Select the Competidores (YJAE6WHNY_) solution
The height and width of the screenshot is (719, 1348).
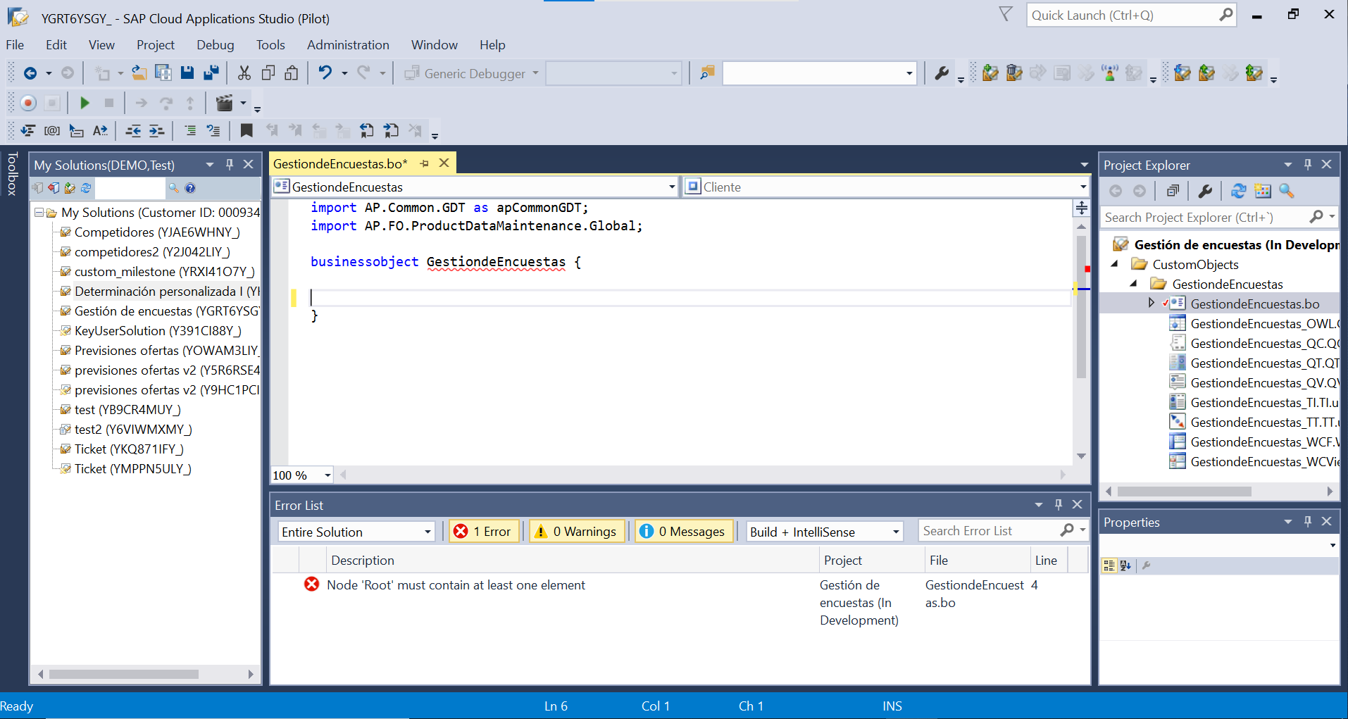157,232
